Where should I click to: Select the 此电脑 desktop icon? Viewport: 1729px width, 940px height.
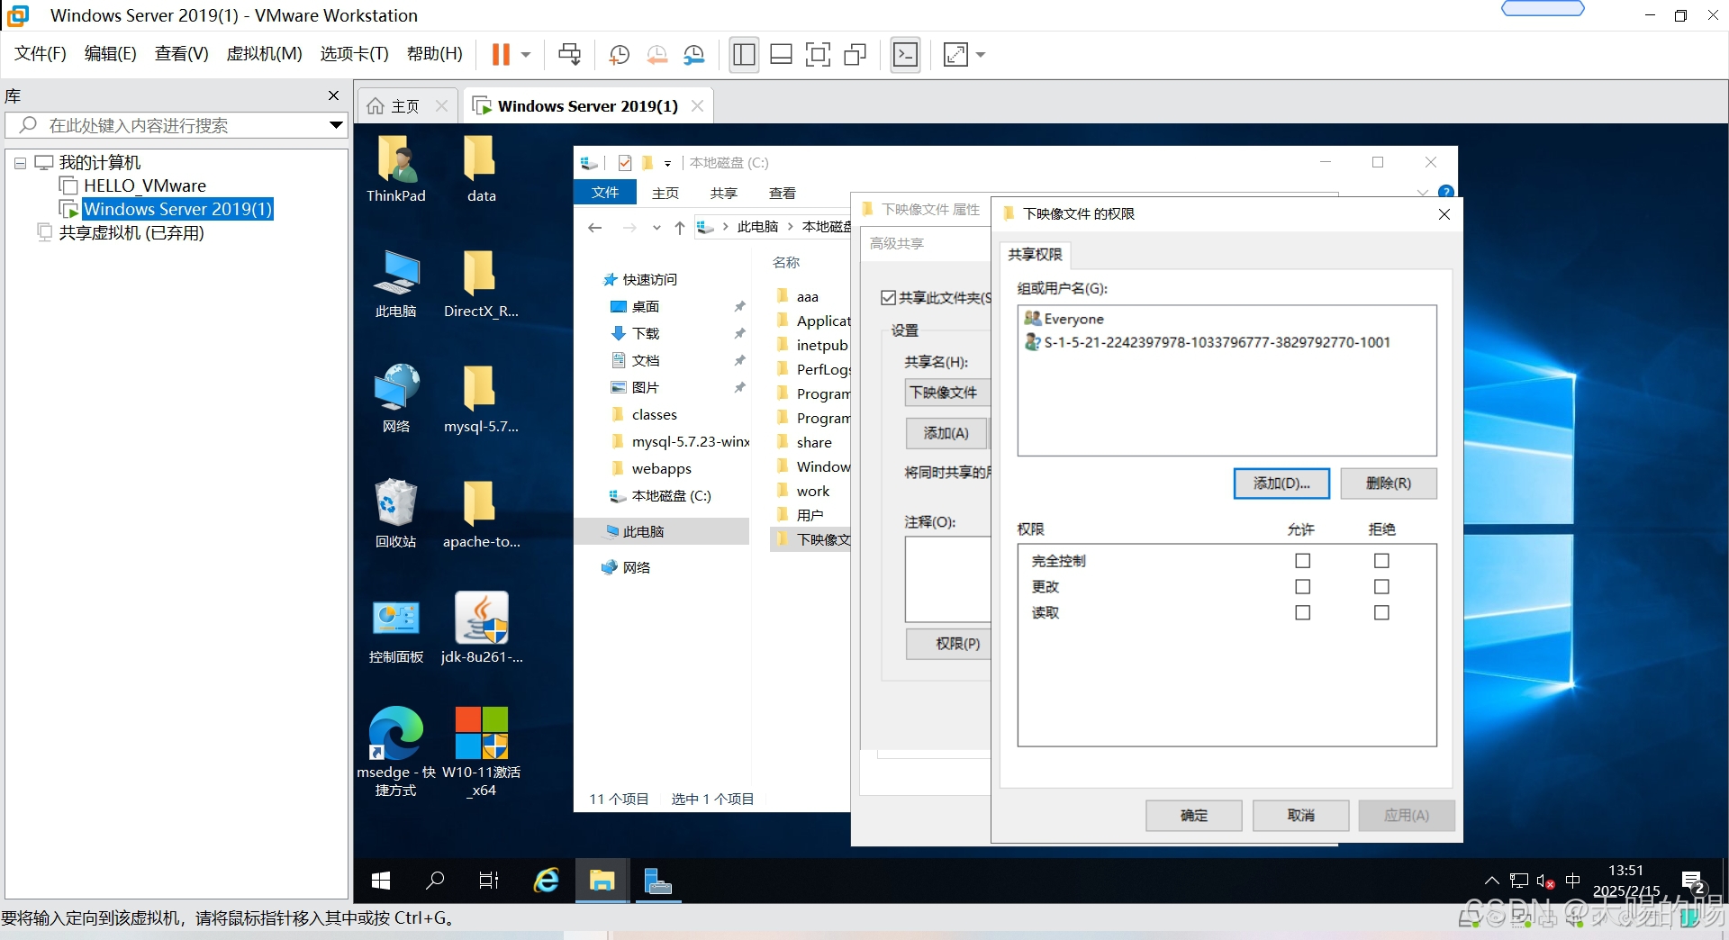tap(395, 285)
